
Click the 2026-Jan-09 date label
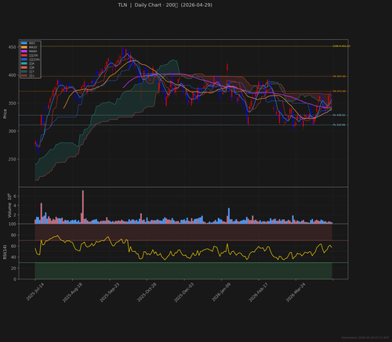(221, 292)
